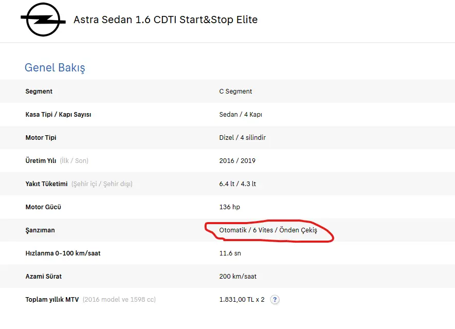This screenshot has height=329, width=455.
Task: Select the Kasa Tipi / Kapı Sayısı label
Action: (x=58, y=114)
